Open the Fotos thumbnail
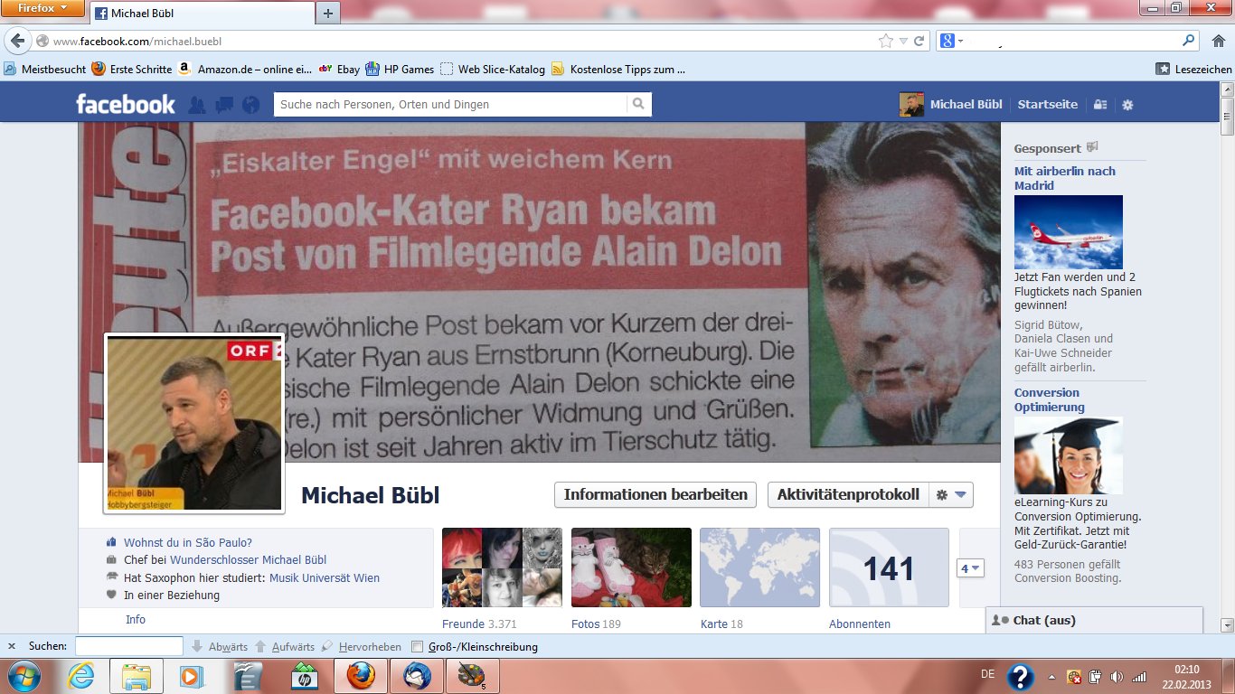This screenshot has width=1235, height=694. point(631,567)
